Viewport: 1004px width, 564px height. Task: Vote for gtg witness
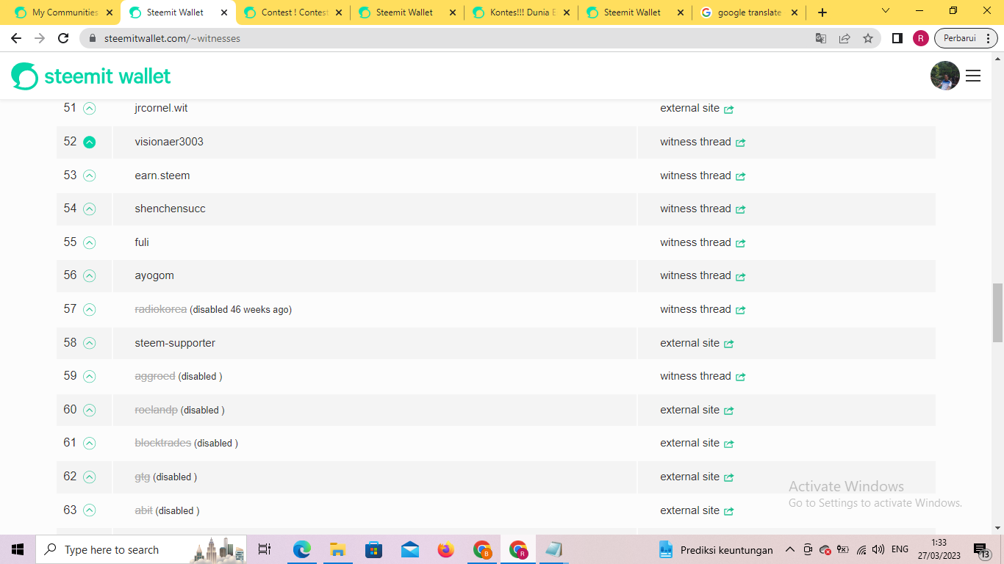89,477
